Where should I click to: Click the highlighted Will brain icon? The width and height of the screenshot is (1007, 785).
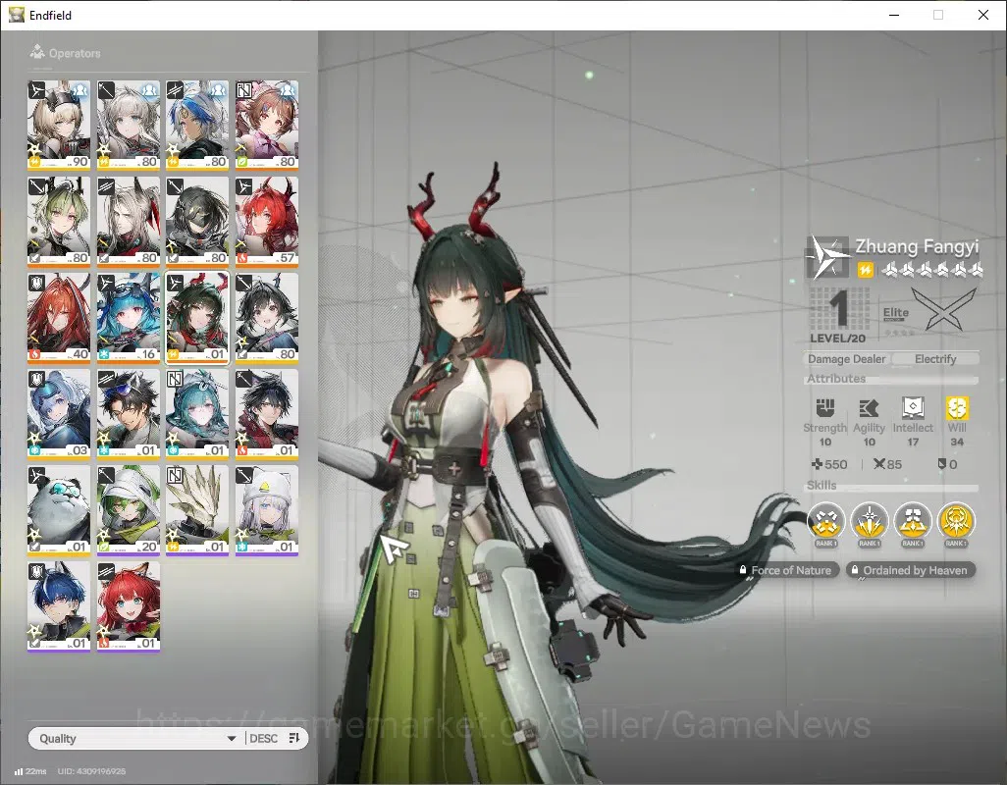pos(957,407)
